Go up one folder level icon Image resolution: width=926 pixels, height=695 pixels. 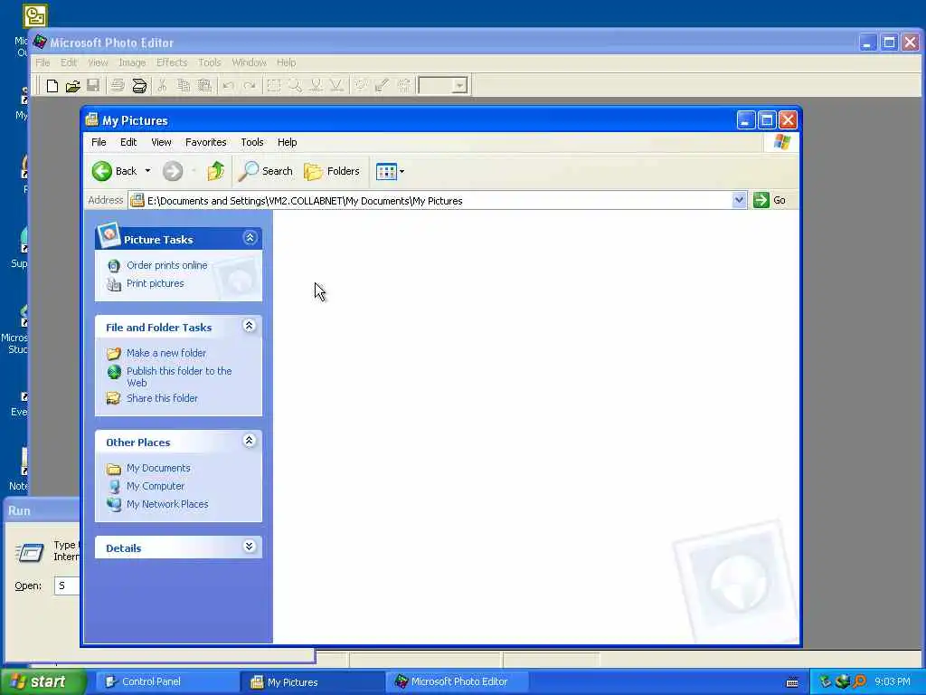[216, 171]
